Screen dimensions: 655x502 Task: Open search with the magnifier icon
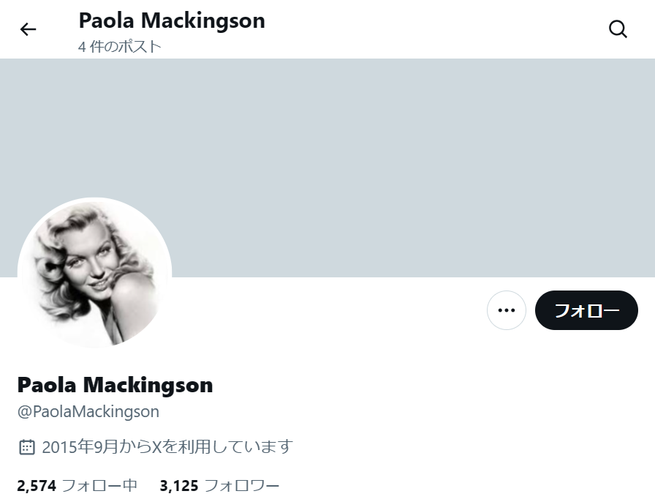[618, 29]
